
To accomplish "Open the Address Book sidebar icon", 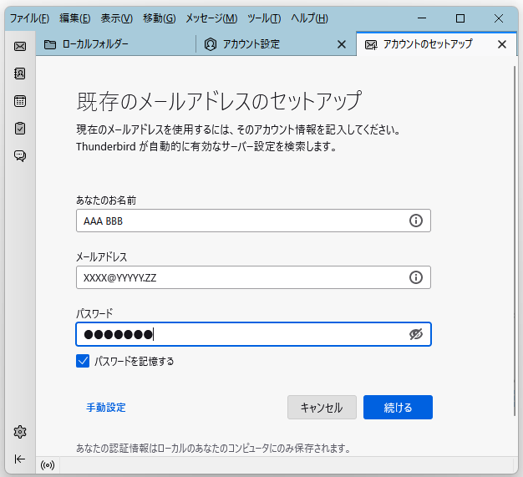I will [x=20, y=74].
